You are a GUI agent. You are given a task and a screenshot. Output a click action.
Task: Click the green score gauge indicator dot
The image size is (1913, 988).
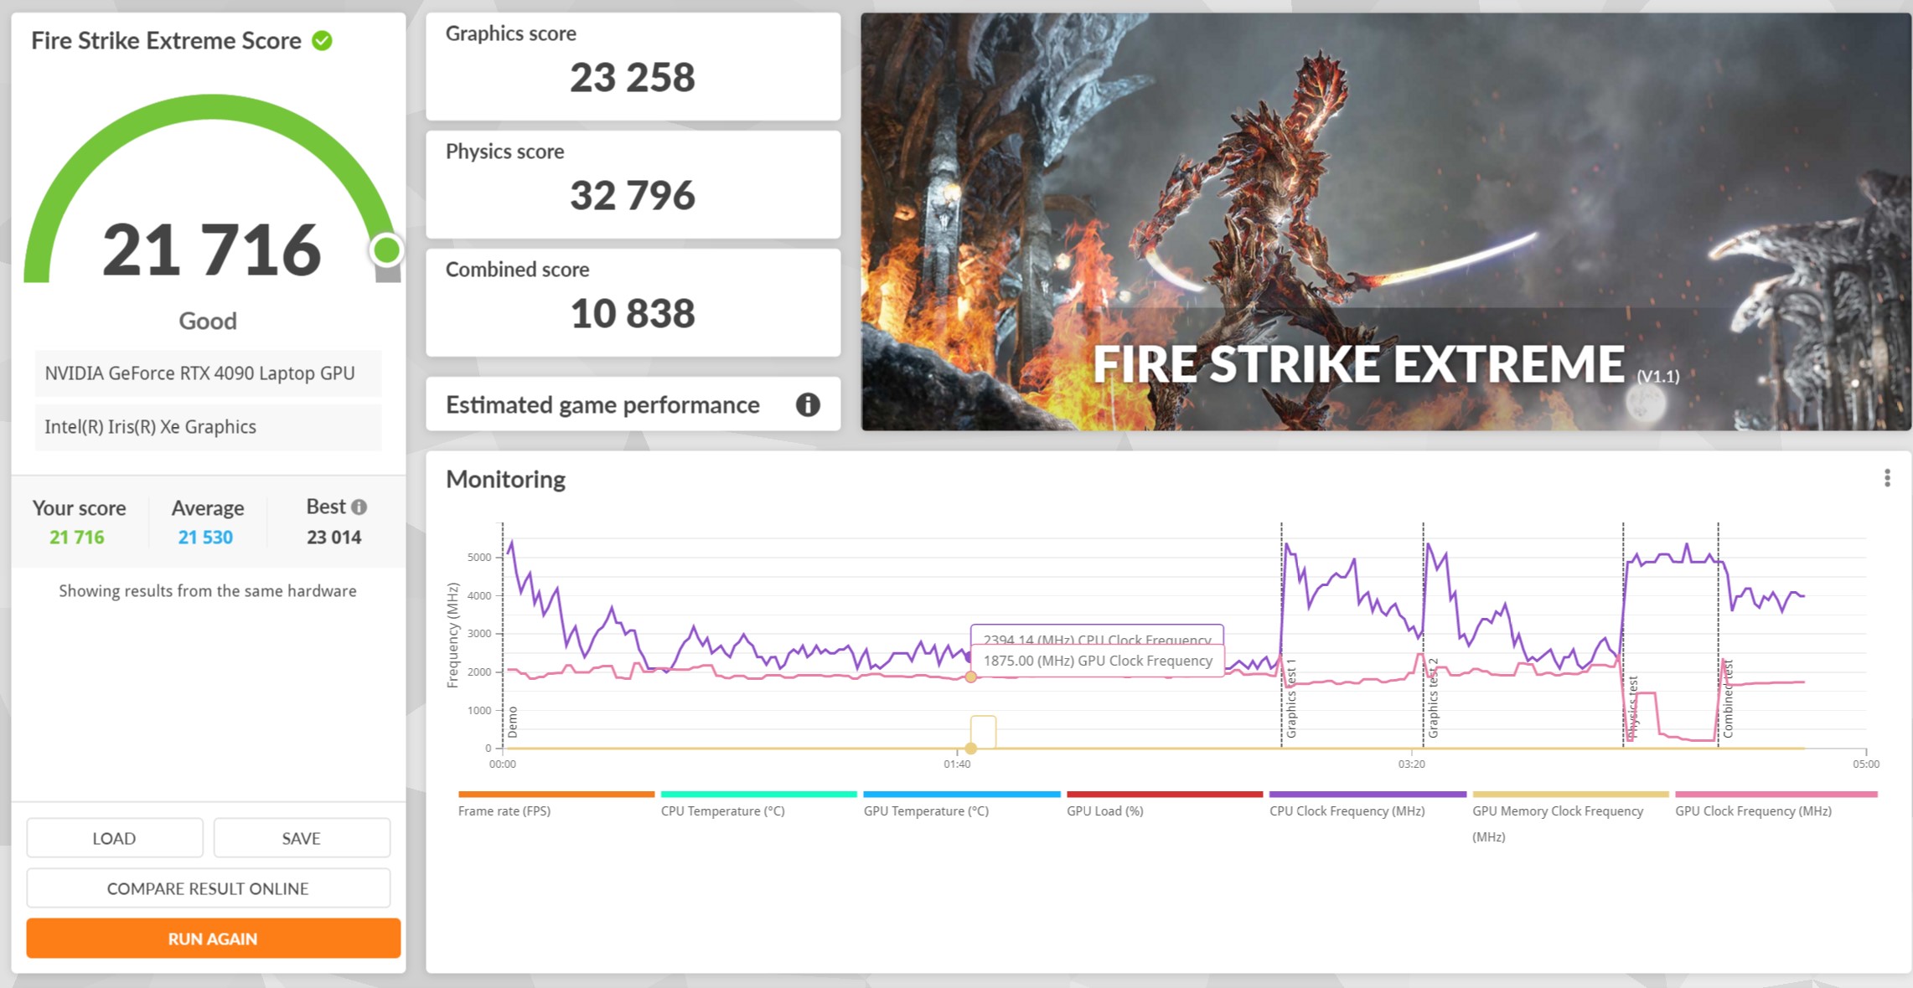(386, 250)
